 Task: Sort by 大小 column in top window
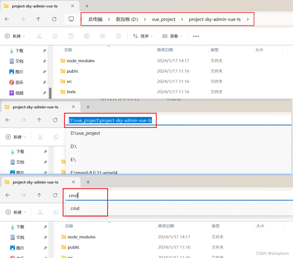pos(259,50)
